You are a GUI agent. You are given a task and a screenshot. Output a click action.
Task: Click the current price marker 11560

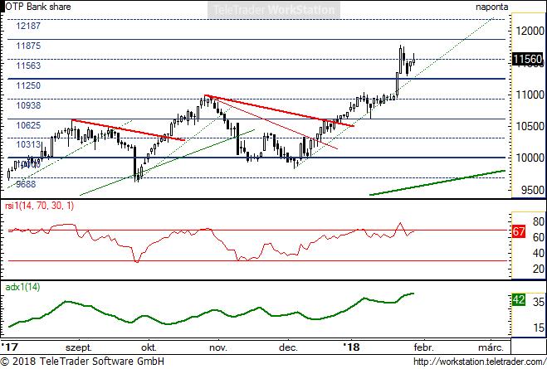[x=528, y=59]
